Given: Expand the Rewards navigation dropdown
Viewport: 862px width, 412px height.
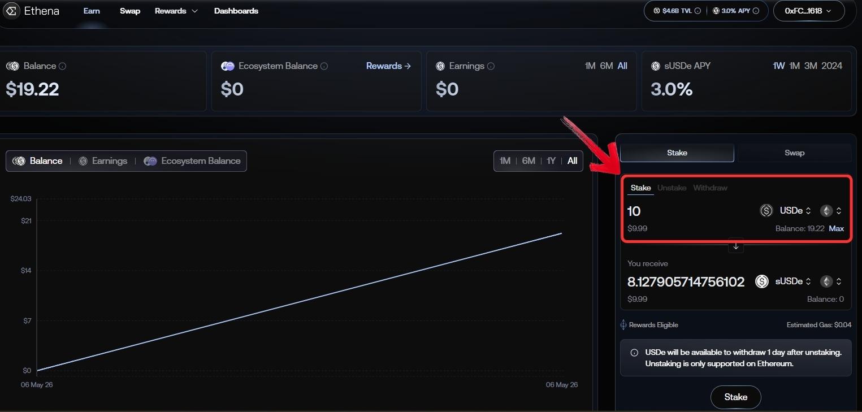Looking at the screenshot, I should click(x=176, y=11).
